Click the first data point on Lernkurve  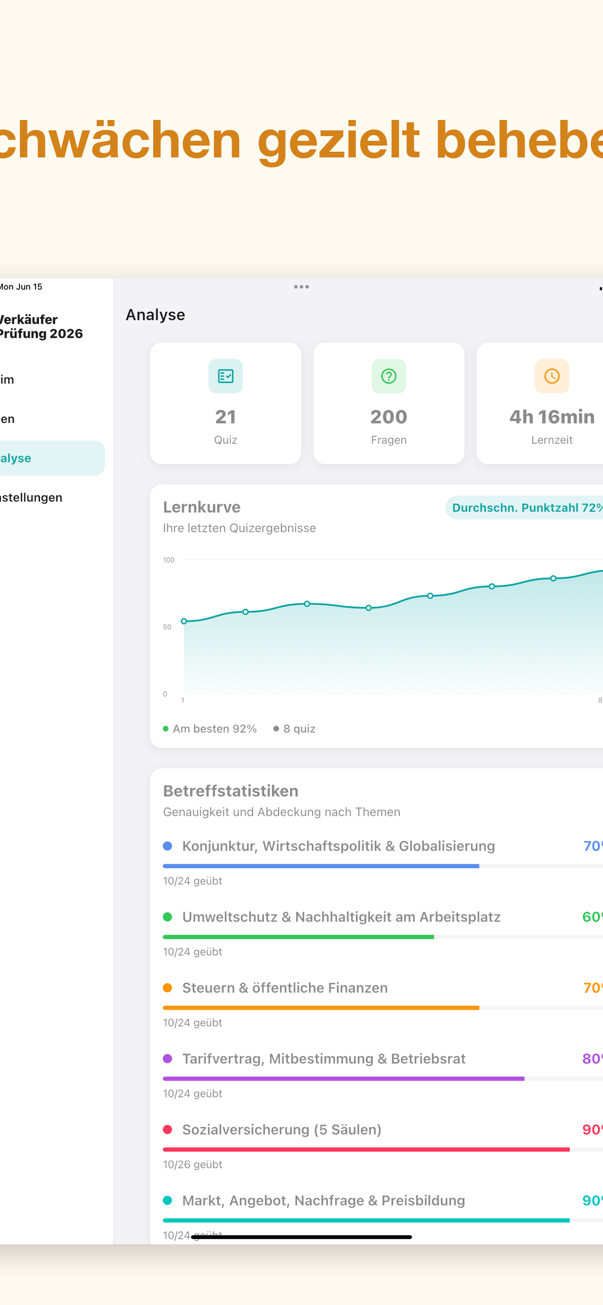[x=184, y=621]
